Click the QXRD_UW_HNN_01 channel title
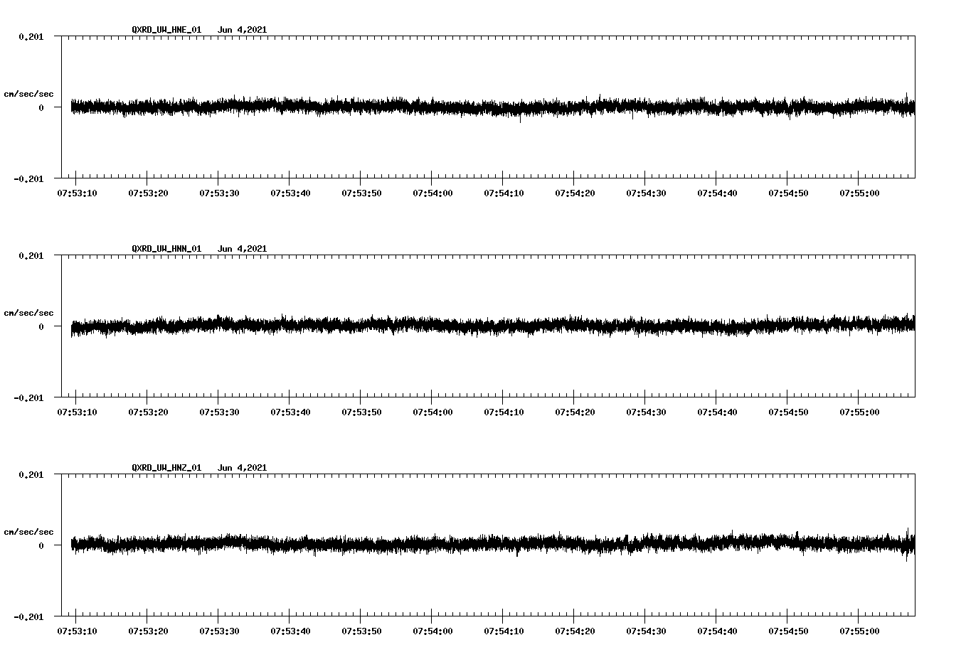The width and height of the screenshot is (966, 657). (166, 249)
